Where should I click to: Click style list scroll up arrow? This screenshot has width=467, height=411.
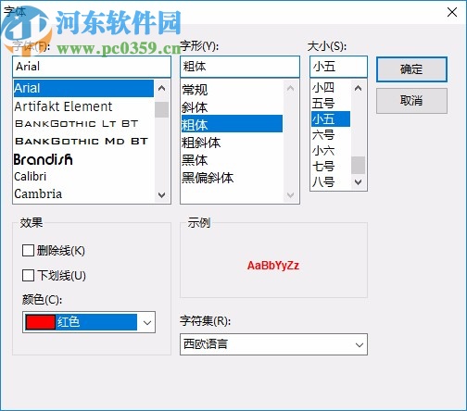click(290, 89)
